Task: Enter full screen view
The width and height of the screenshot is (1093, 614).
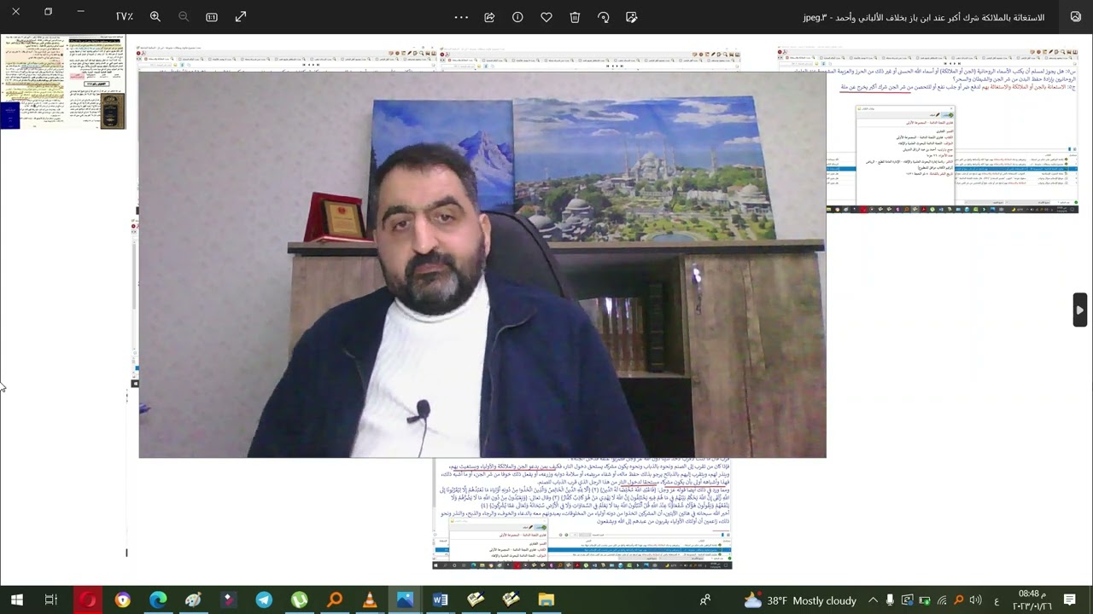Action: (x=241, y=17)
